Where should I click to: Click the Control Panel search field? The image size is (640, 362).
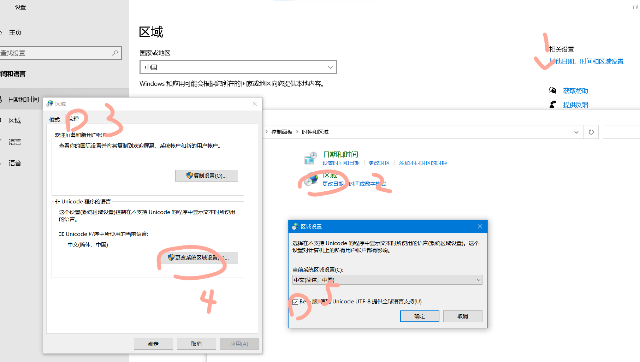[621, 132]
